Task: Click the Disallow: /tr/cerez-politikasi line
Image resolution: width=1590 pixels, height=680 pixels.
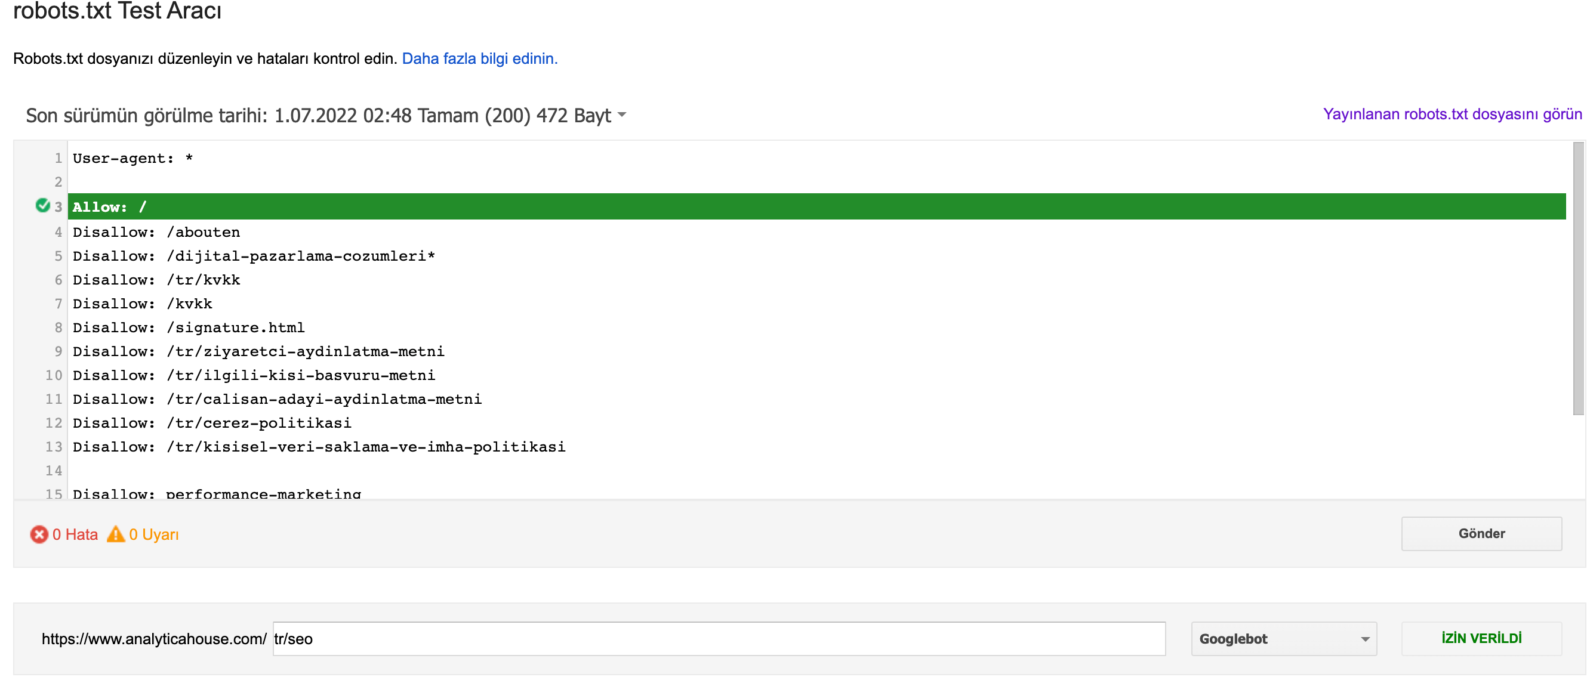Action: [212, 424]
